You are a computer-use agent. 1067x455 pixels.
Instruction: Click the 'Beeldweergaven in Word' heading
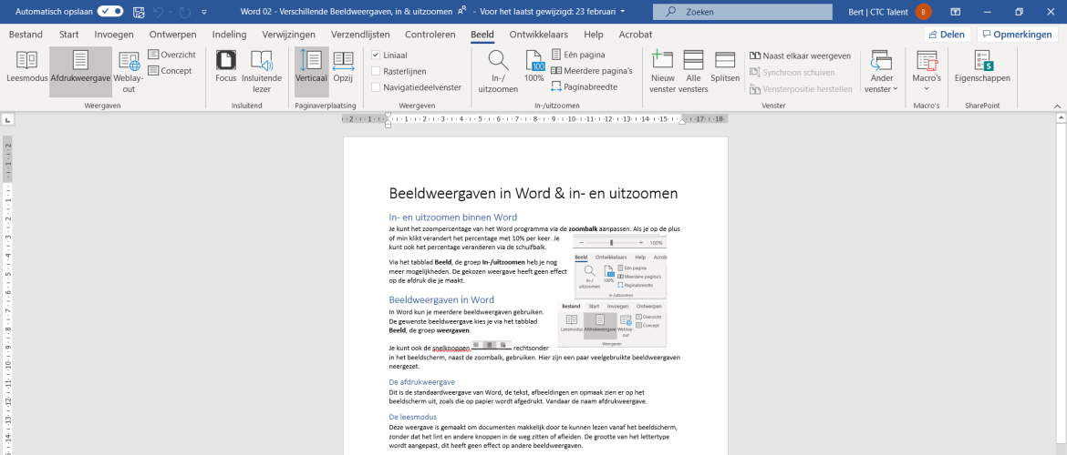[441, 299]
